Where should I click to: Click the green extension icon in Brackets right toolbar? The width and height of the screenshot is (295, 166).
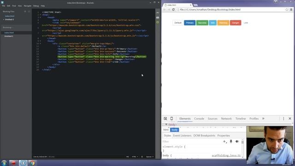pos(158,23)
